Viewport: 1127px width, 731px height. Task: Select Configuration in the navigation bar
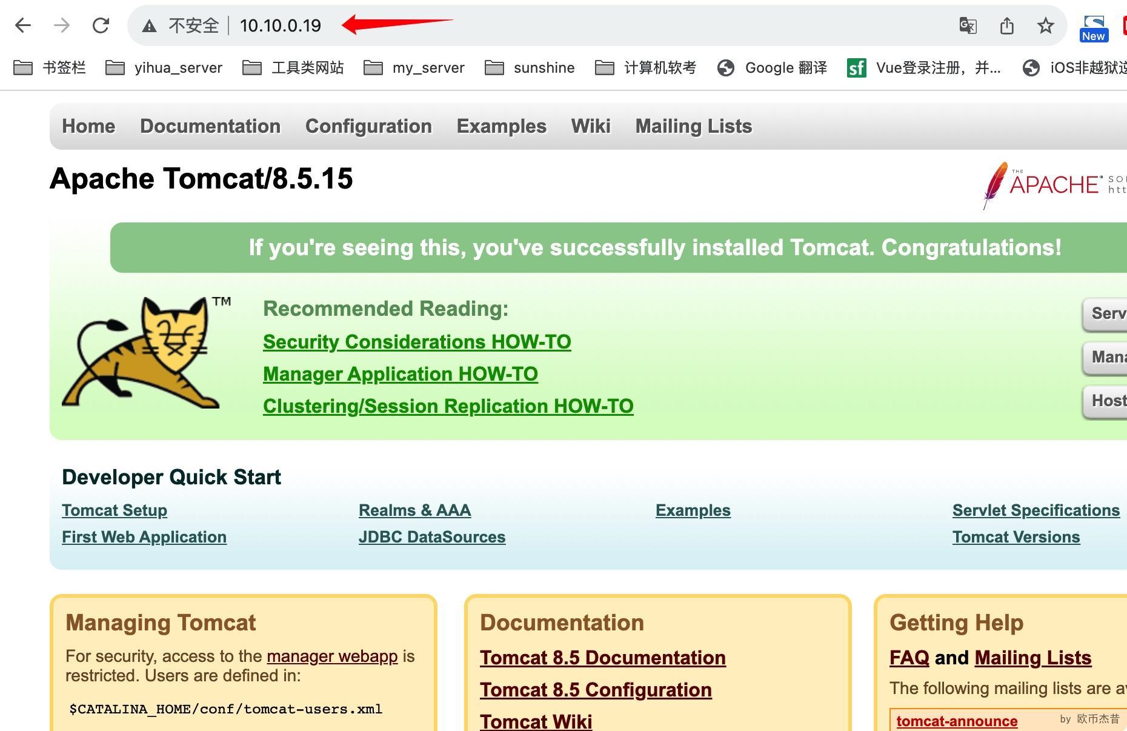pos(368,126)
